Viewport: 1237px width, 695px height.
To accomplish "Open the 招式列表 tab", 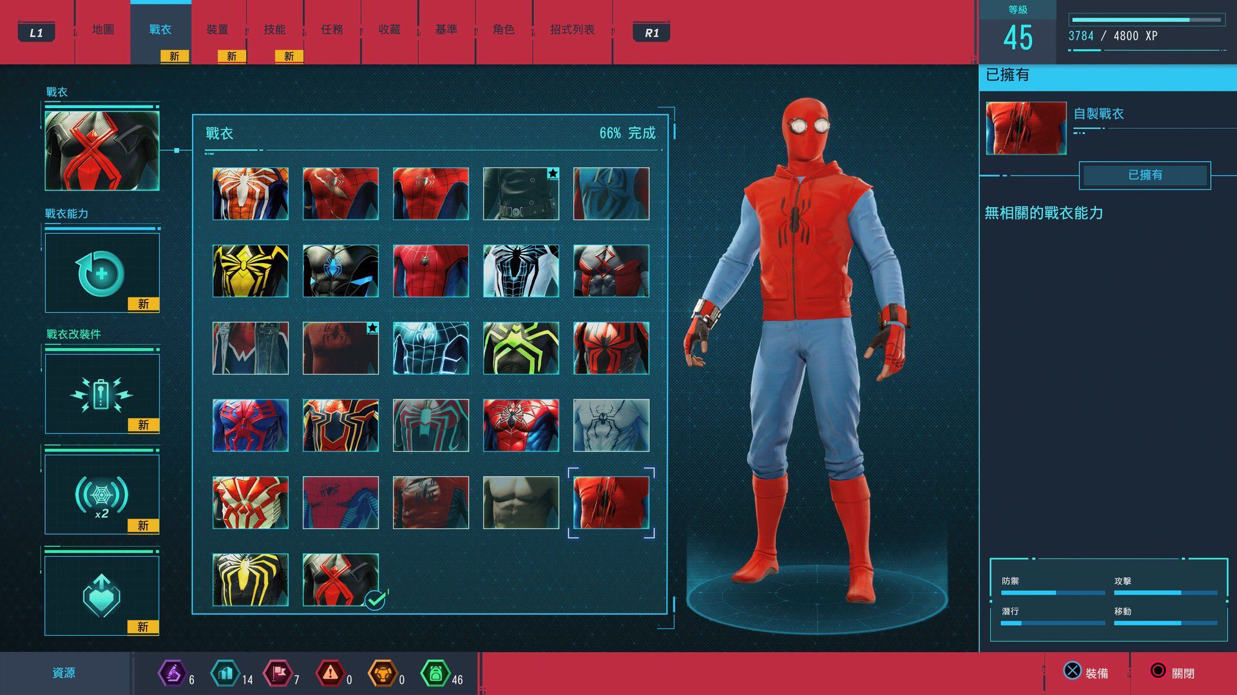I will coord(572,30).
